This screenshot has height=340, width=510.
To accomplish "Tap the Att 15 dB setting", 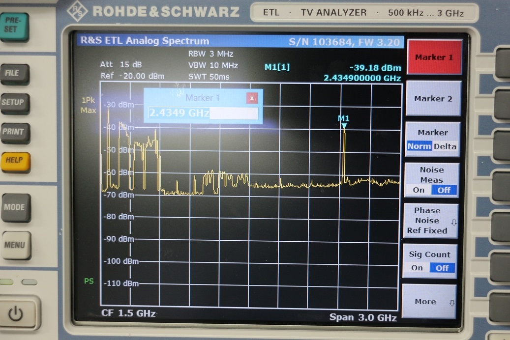I will [x=121, y=64].
